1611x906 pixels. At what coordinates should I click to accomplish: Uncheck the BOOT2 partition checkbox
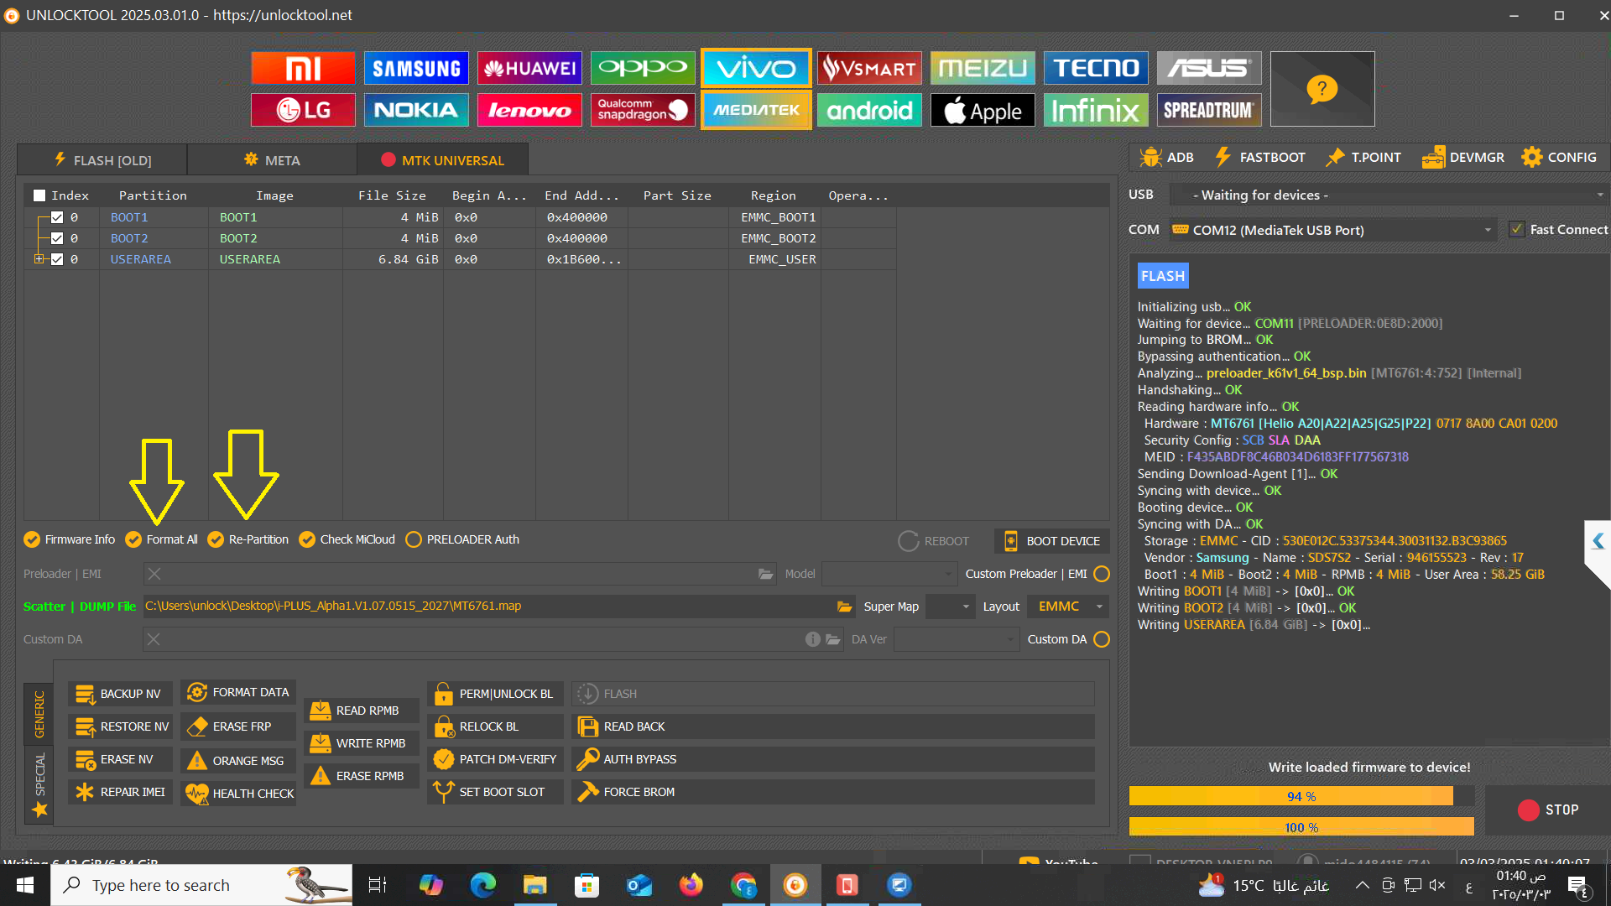pyautogui.click(x=57, y=238)
